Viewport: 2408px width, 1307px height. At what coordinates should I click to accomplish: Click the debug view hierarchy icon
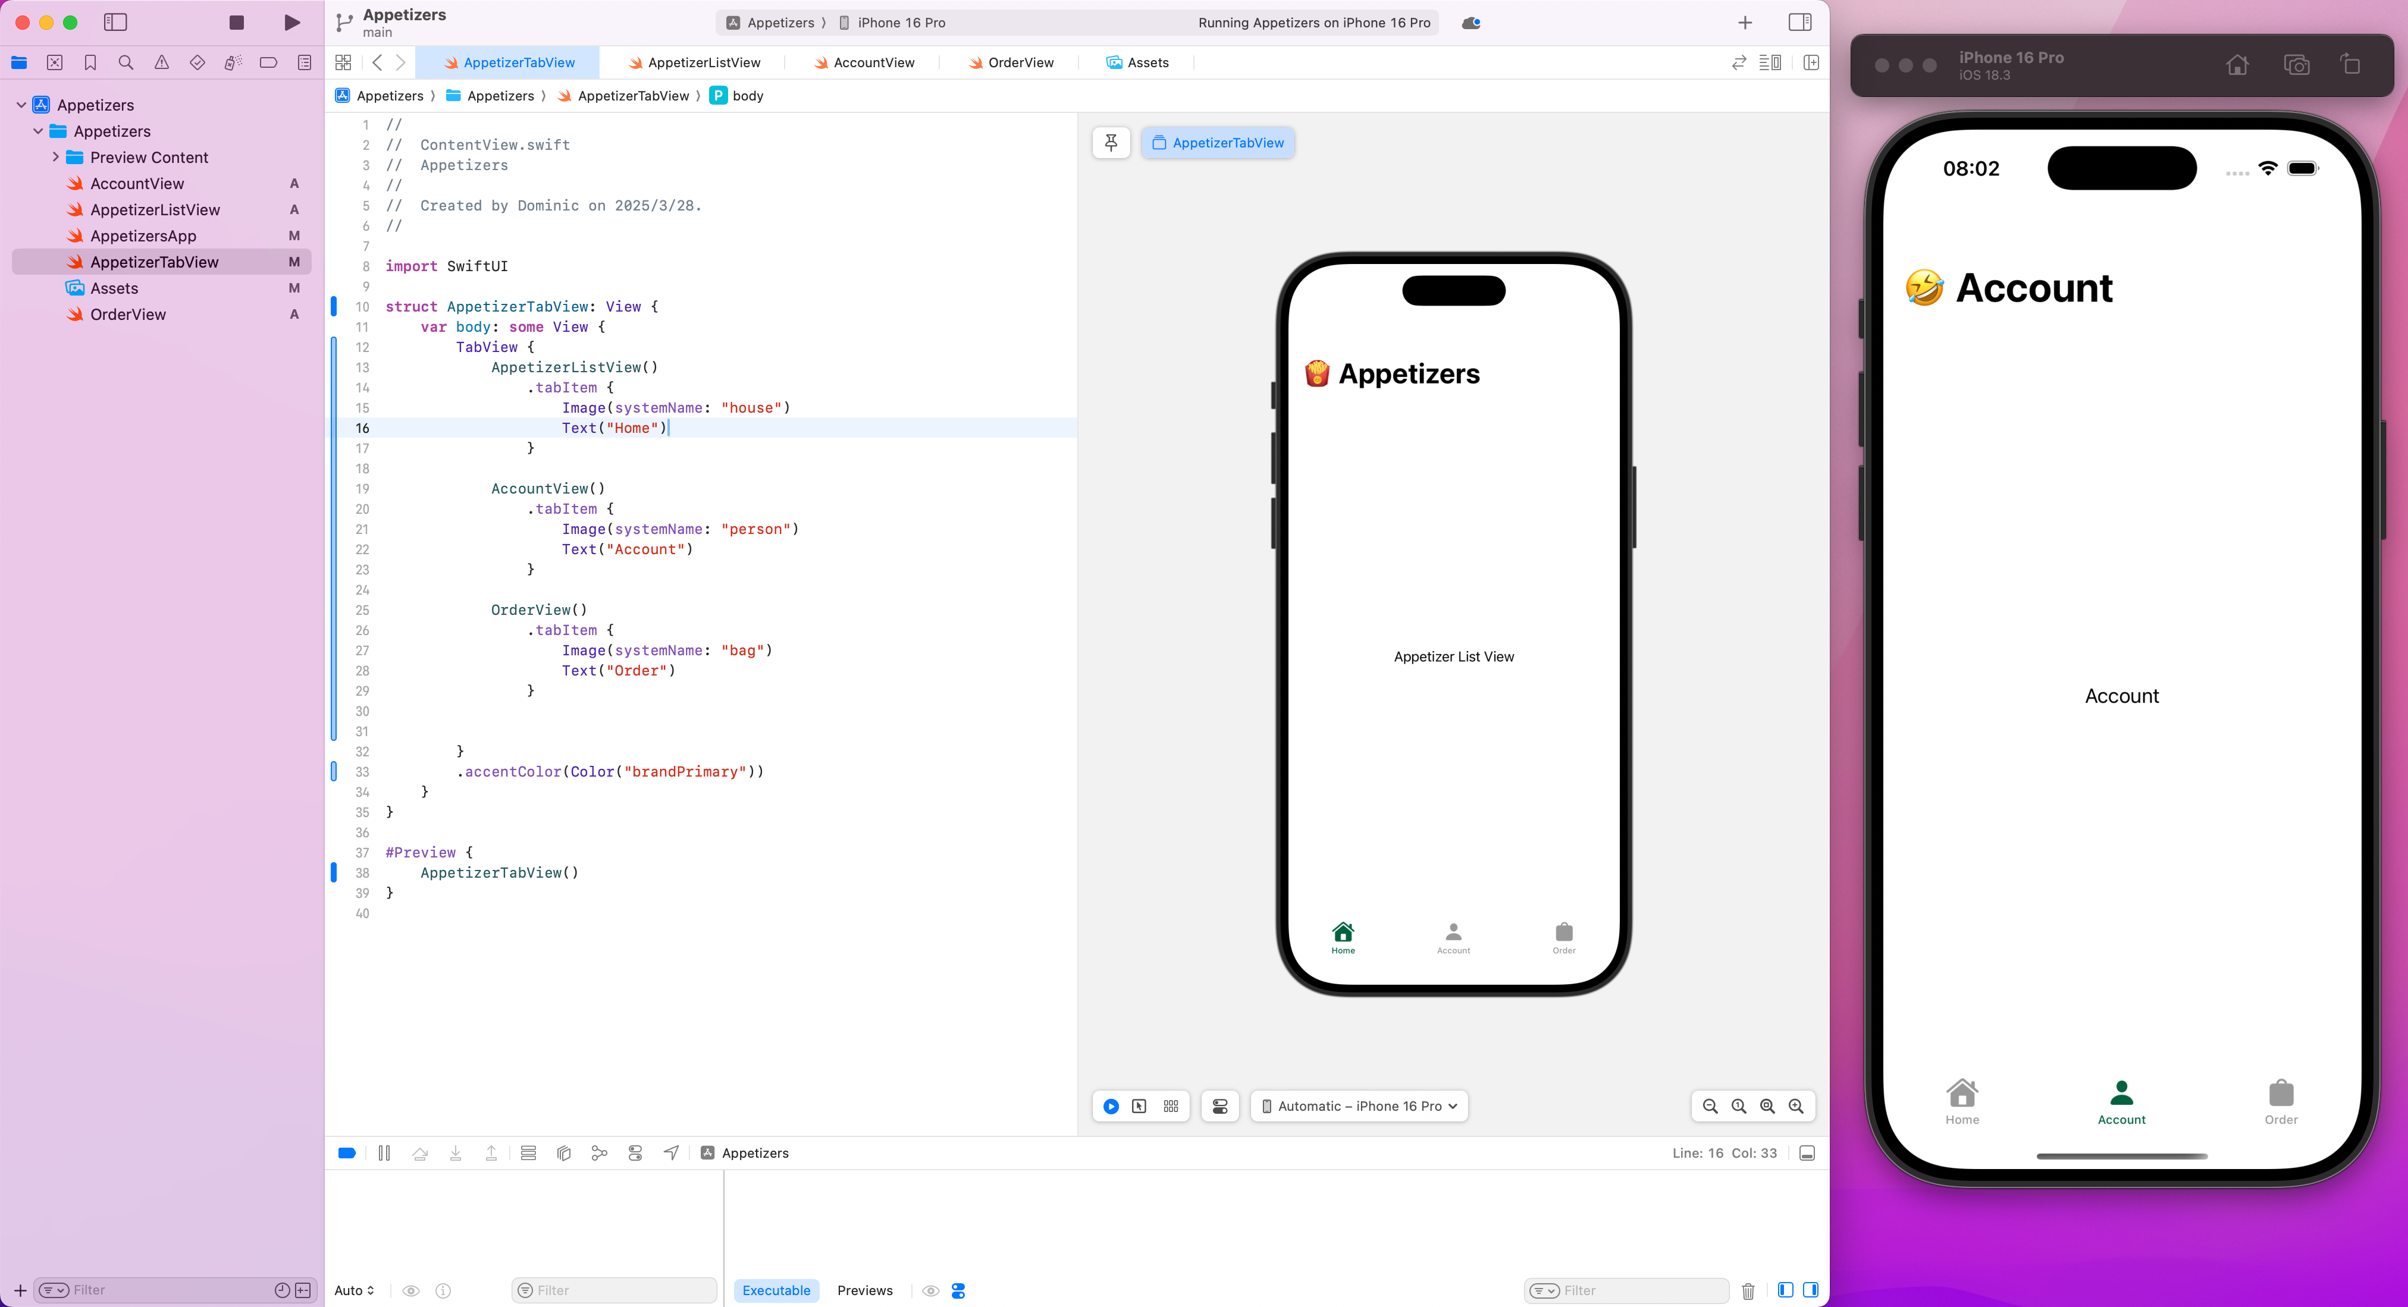[x=564, y=1153]
